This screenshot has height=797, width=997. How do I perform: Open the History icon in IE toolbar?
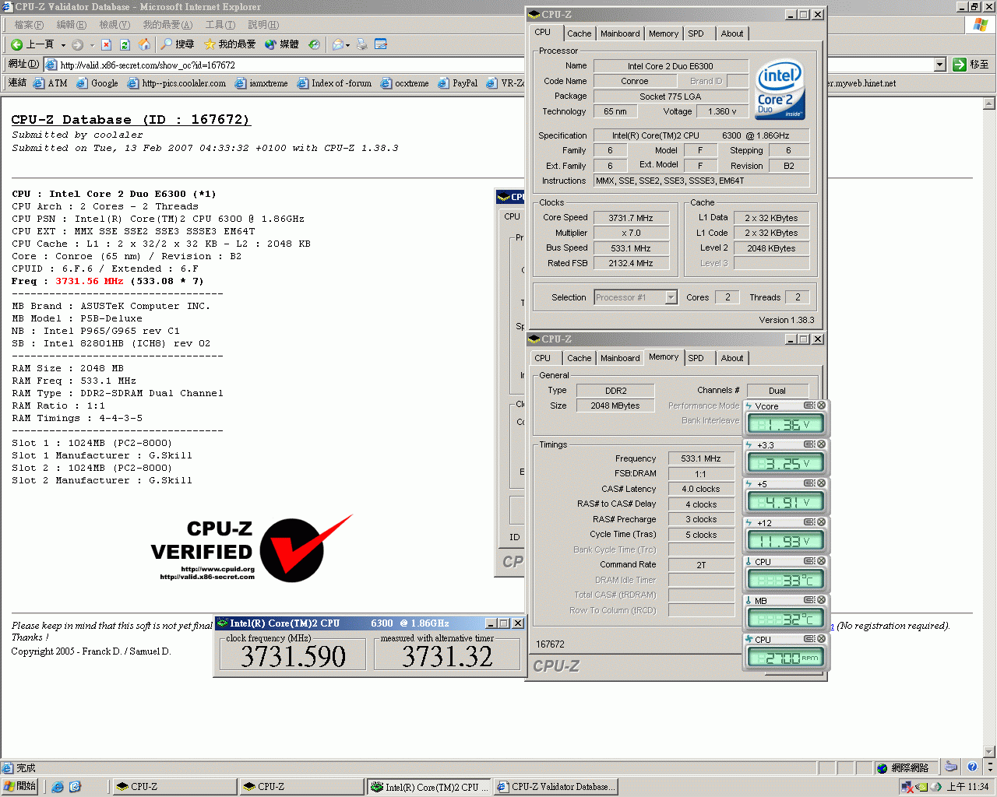[314, 44]
